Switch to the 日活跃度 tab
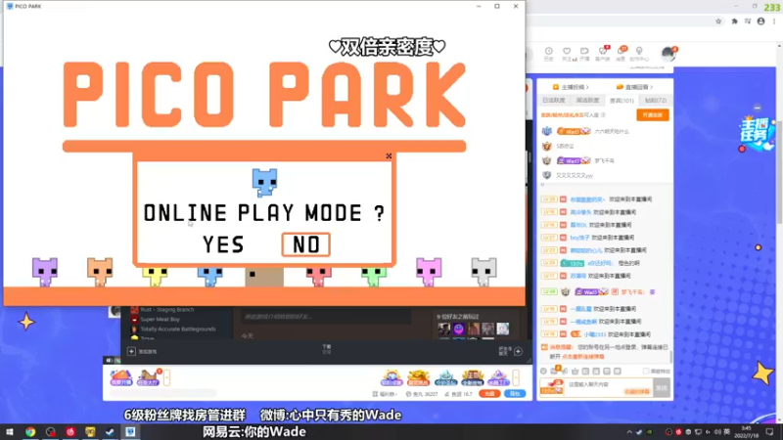783x440 pixels. (x=553, y=101)
